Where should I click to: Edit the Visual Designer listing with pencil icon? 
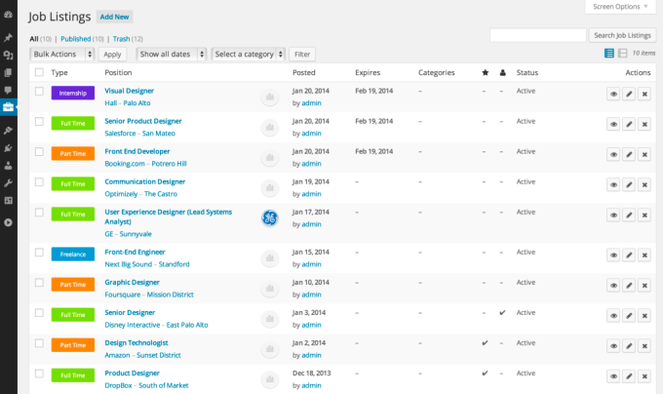pyautogui.click(x=629, y=94)
